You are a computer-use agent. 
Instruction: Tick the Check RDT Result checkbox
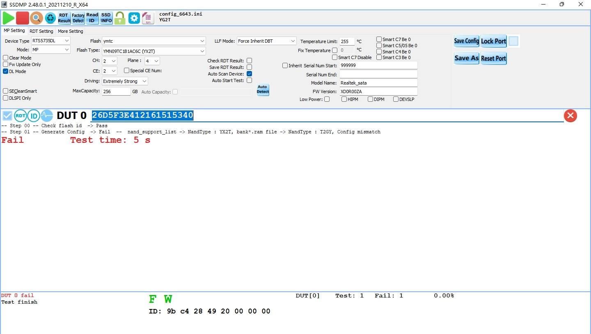pos(249,61)
